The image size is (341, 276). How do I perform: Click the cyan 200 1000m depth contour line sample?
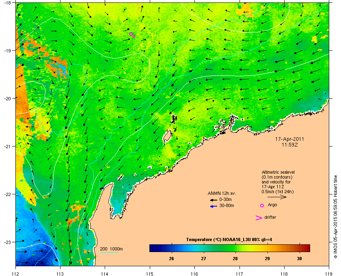(x=109, y=252)
